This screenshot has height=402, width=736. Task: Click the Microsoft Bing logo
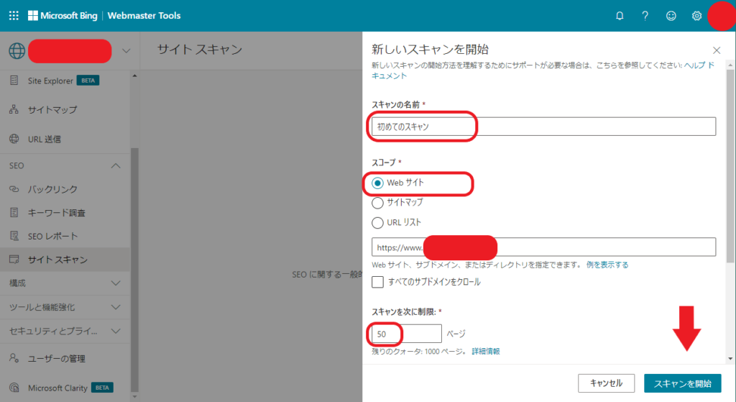pos(63,16)
